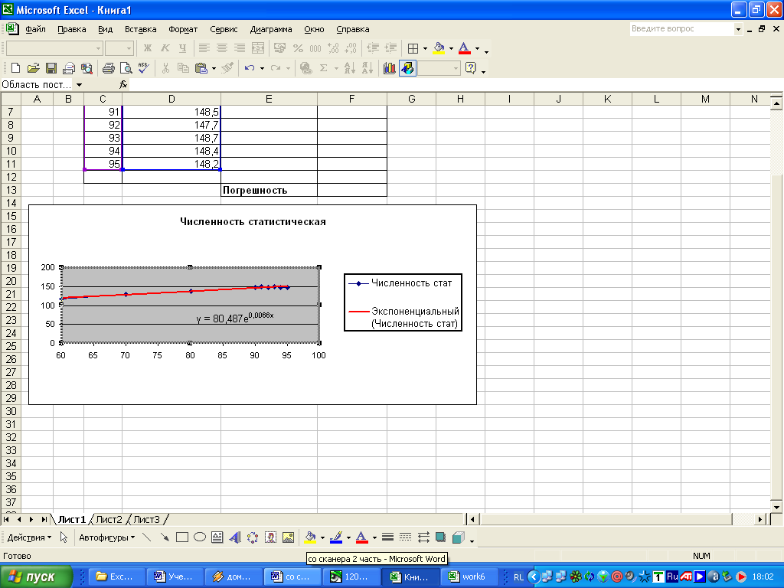The width and height of the screenshot is (784, 588).
Task: Open the Сервис menu
Action: [224, 30]
